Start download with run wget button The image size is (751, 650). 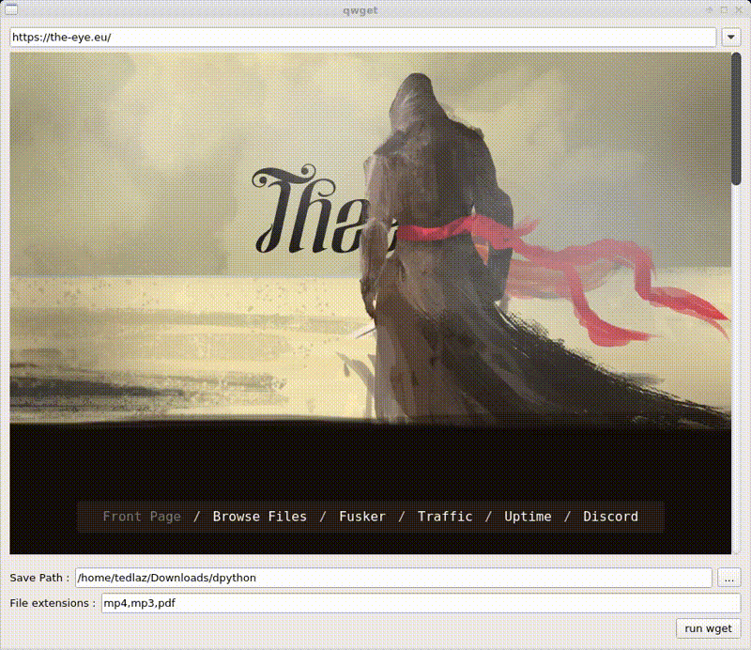709,628
